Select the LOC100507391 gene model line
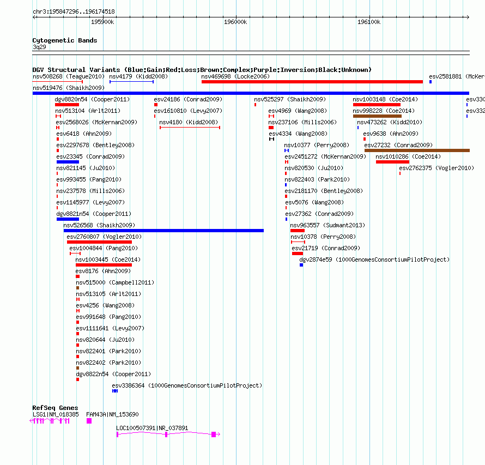This screenshot has width=485, height=465. [168, 434]
